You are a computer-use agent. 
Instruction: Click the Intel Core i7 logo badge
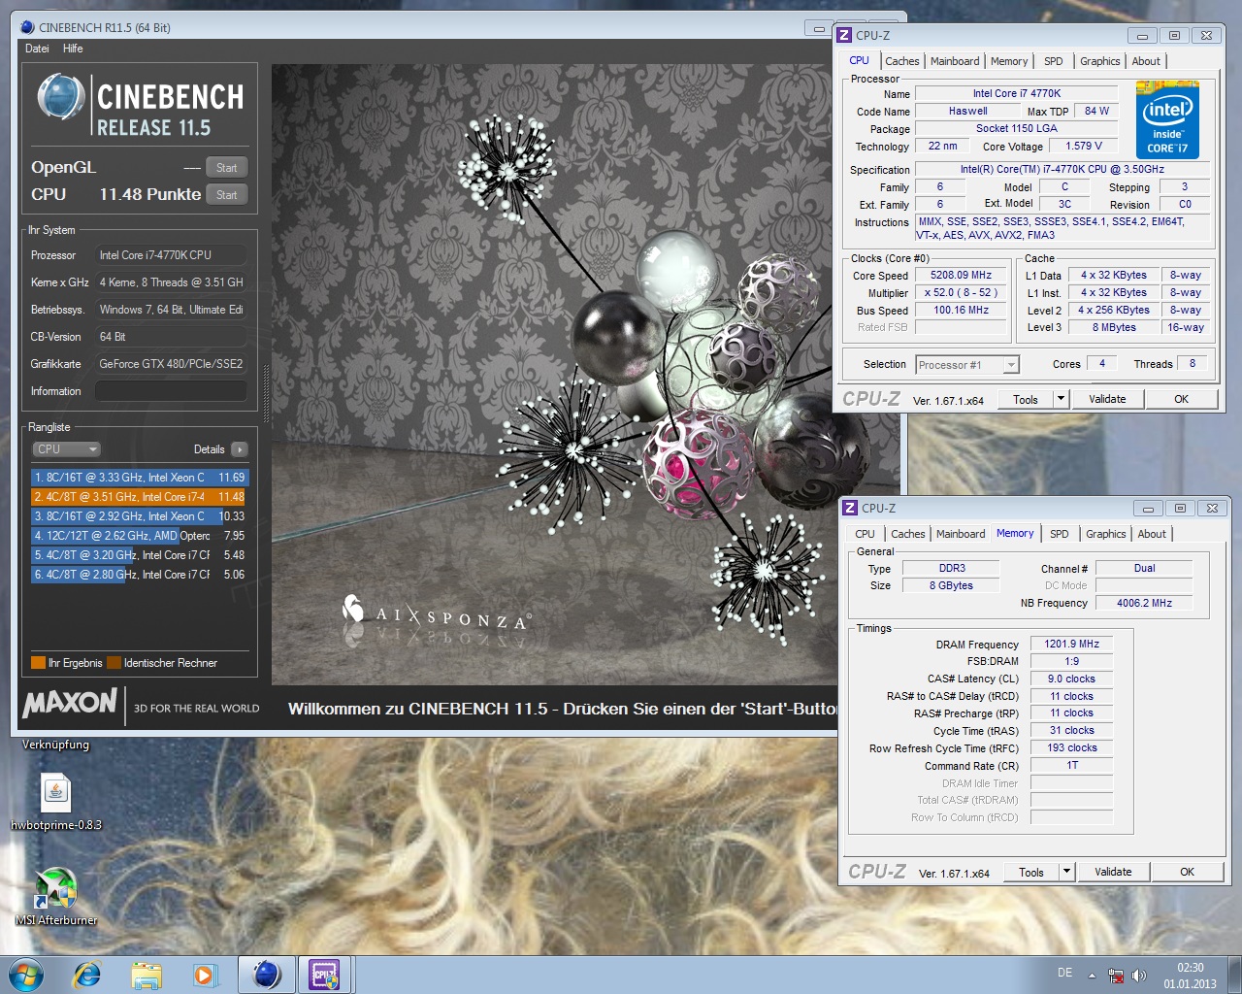point(1167,120)
